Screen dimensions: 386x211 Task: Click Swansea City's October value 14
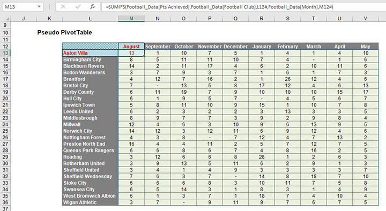point(184,190)
